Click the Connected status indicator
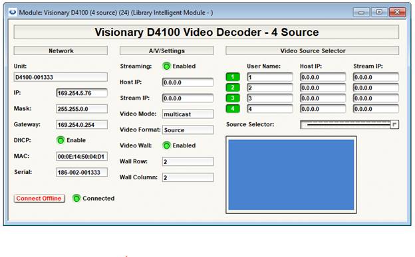Viewport: 415px width, 257px height. (x=76, y=199)
